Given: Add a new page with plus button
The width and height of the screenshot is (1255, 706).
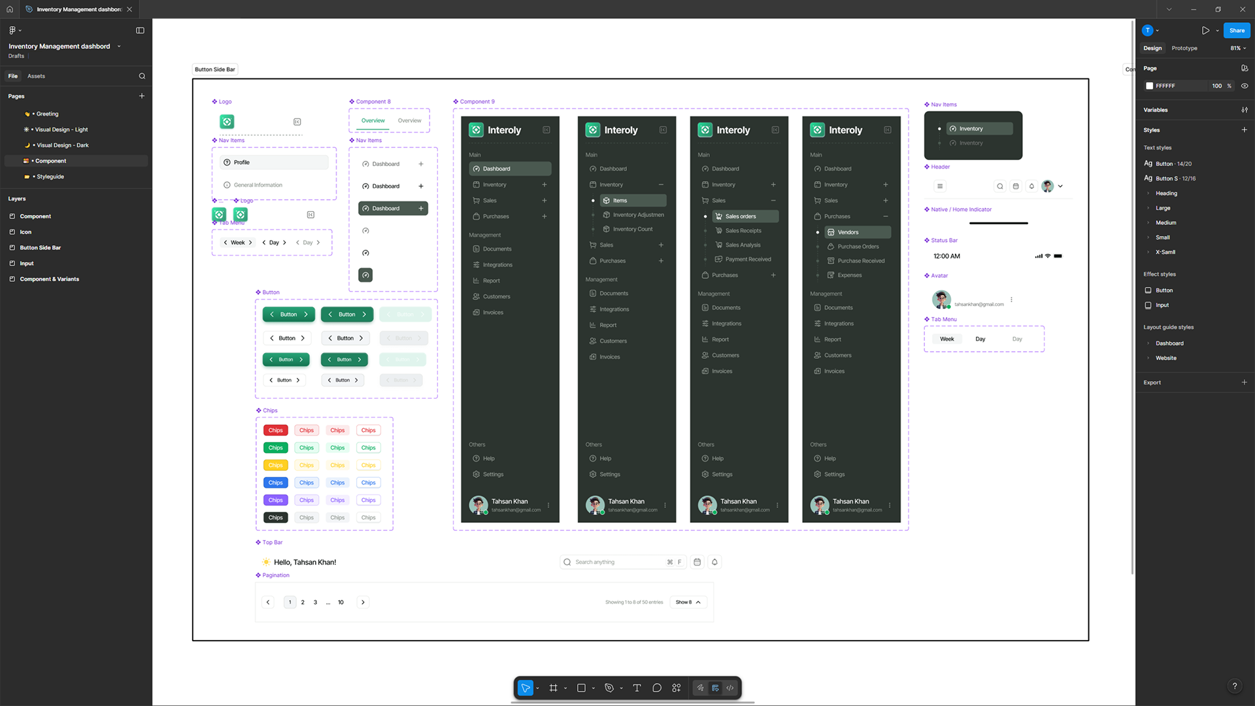Looking at the screenshot, I should 142,96.
